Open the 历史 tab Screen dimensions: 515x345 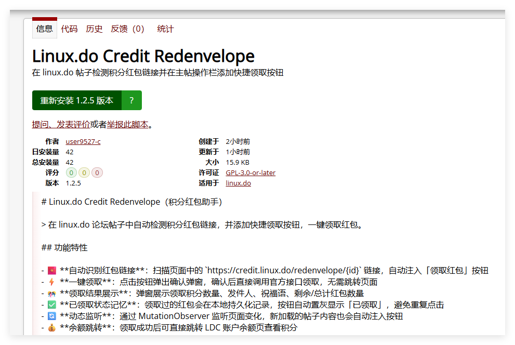(94, 29)
